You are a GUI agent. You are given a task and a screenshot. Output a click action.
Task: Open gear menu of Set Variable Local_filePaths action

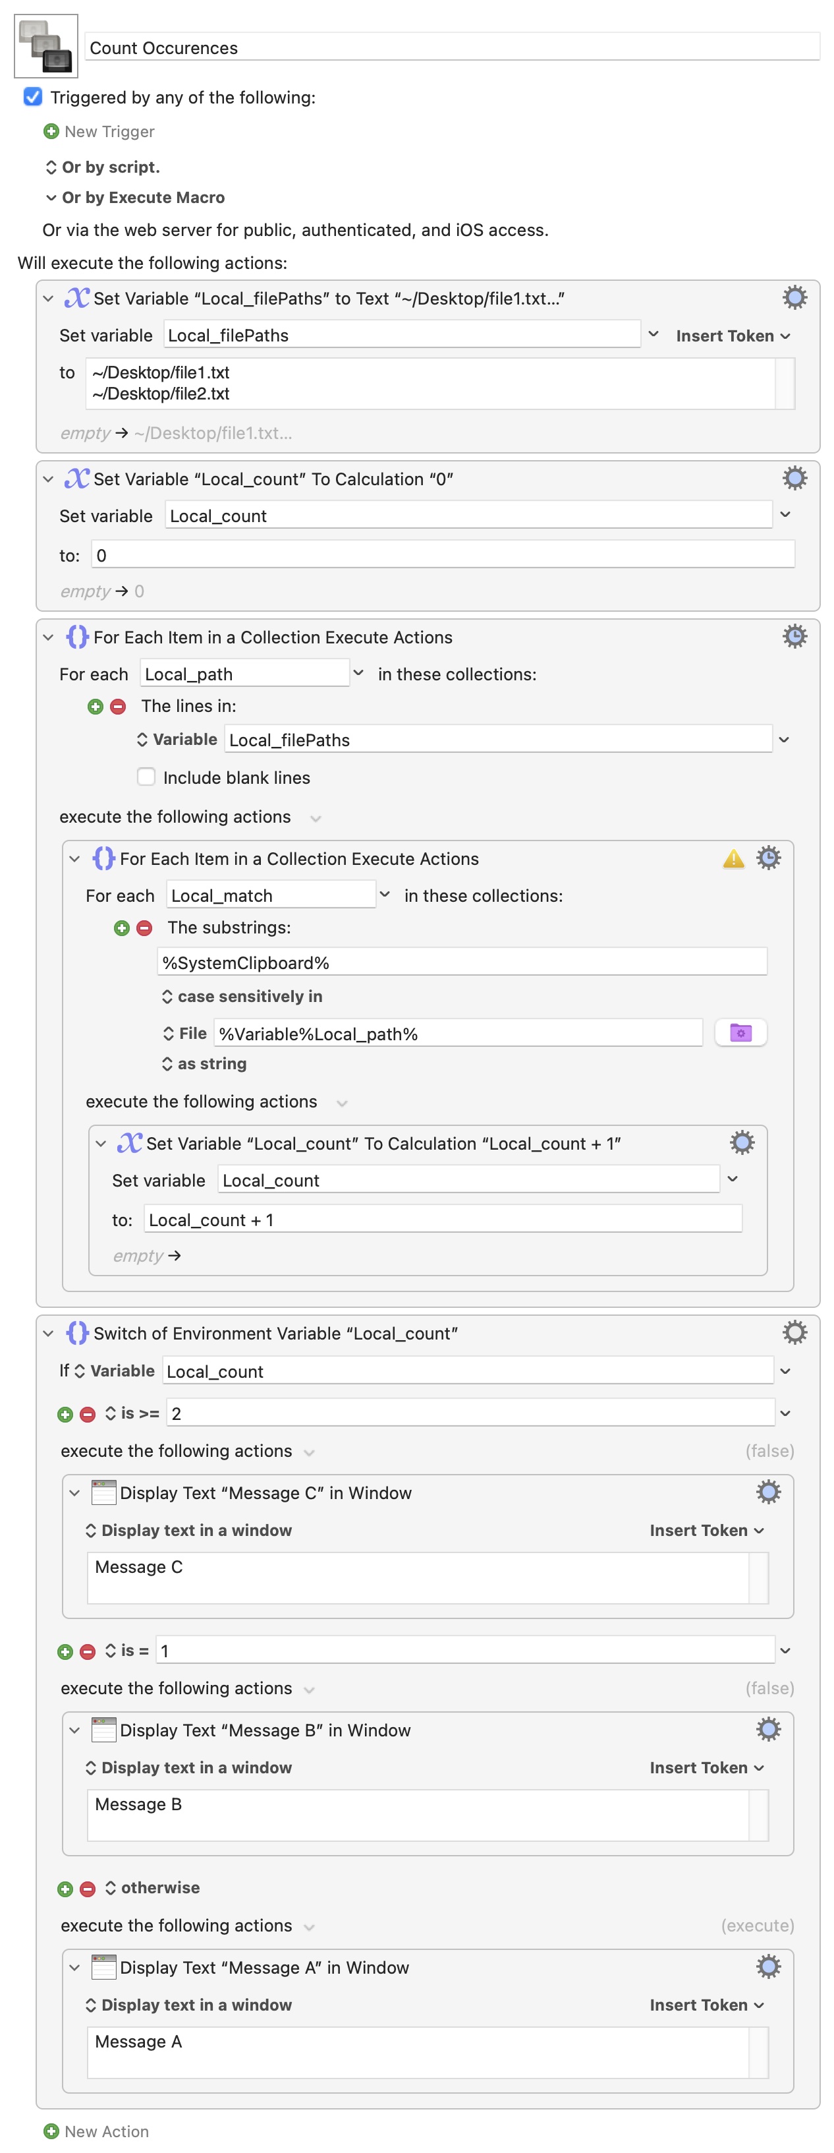click(794, 297)
